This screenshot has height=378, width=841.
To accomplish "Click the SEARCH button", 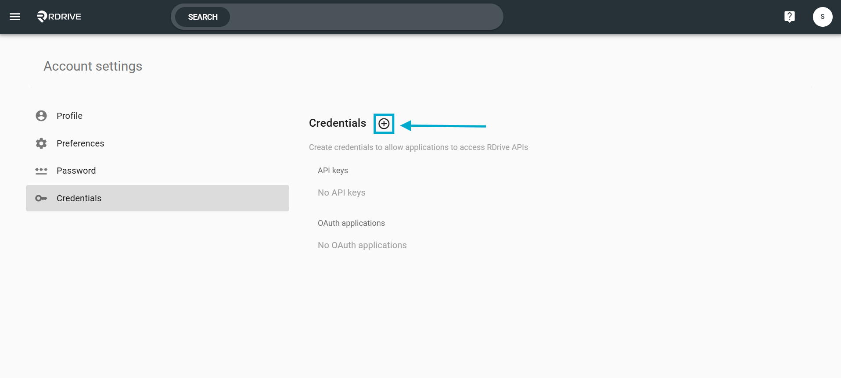I will (x=203, y=17).
